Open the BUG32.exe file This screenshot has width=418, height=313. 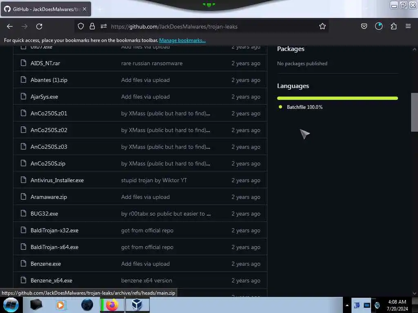[44, 214]
